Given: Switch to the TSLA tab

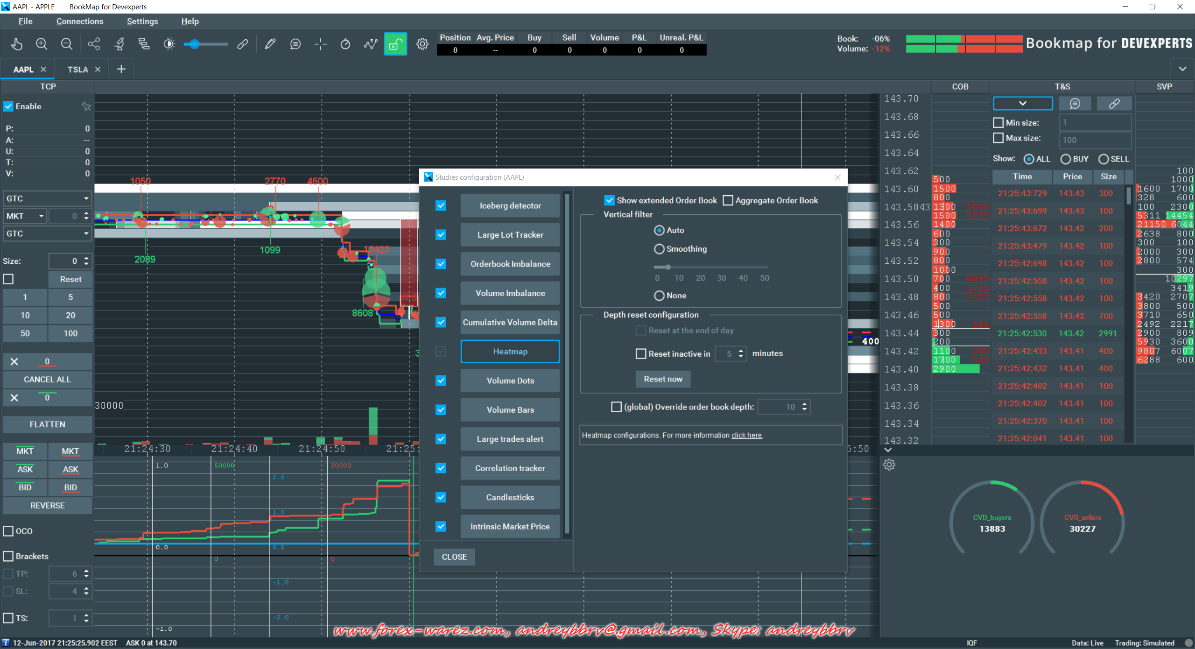Looking at the screenshot, I should (77, 70).
